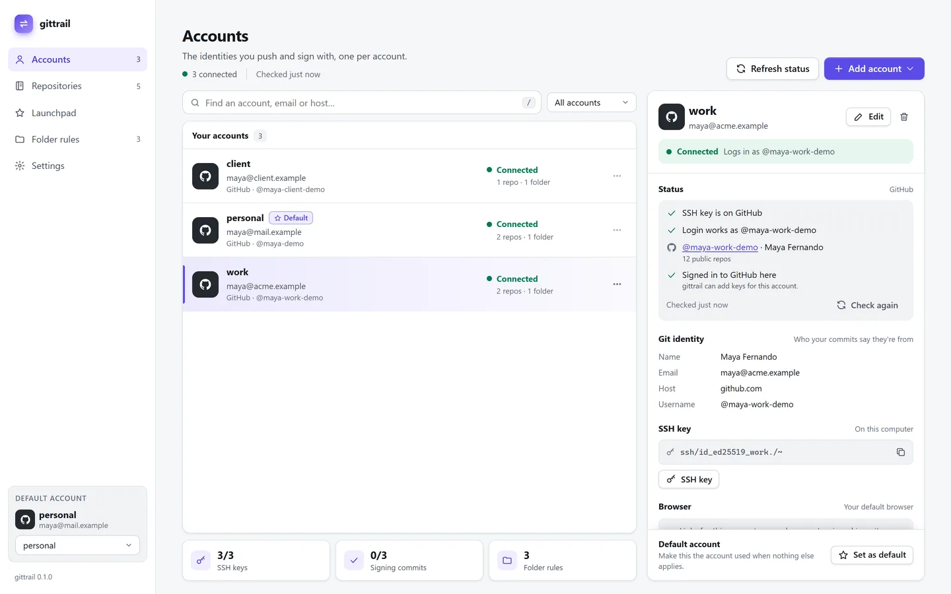
Task: Open the @maya-work-demo profile link
Action: [720, 247]
